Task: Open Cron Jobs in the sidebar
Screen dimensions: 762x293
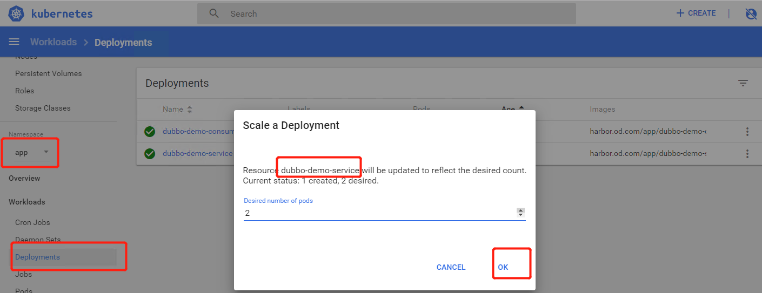Action: click(x=32, y=222)
